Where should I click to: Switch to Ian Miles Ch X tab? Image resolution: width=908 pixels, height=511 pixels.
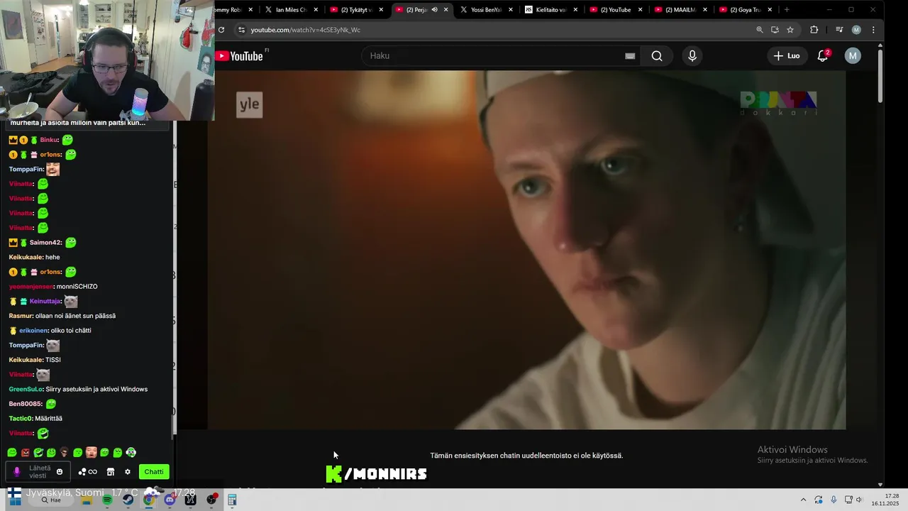pos(291,10)
